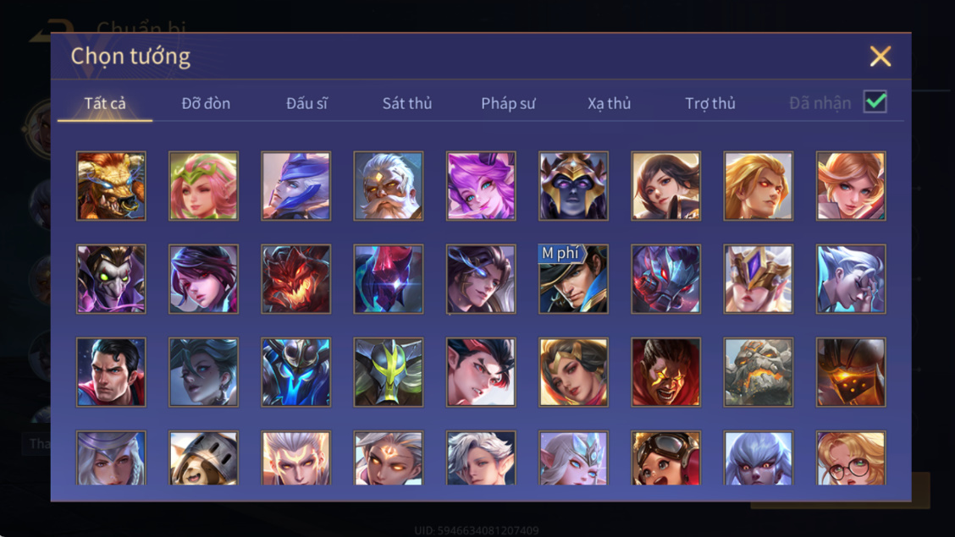Select the Superman hero portrait
955x537 pixels.
click(x=111, y=372)
